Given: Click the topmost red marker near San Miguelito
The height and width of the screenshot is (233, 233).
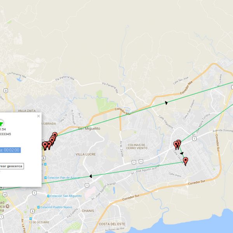Looking at the screenshot, I should pos(55,136).
